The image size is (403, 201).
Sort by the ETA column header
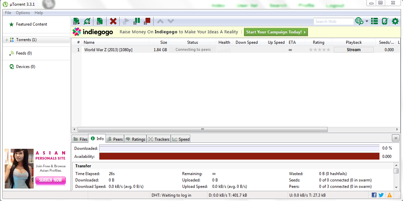(295, 42)
